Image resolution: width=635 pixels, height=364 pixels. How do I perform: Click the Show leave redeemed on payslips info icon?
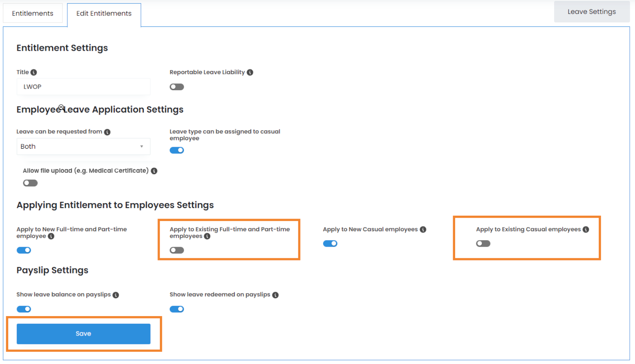275,295
